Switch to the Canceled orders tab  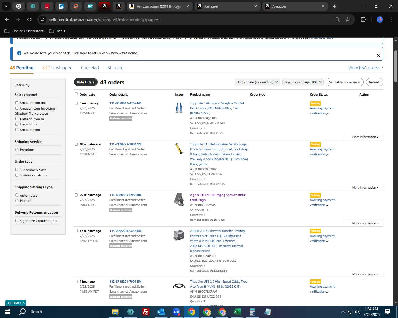point(90,68)
